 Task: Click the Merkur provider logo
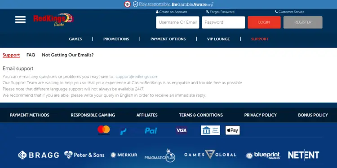(124, 155)
